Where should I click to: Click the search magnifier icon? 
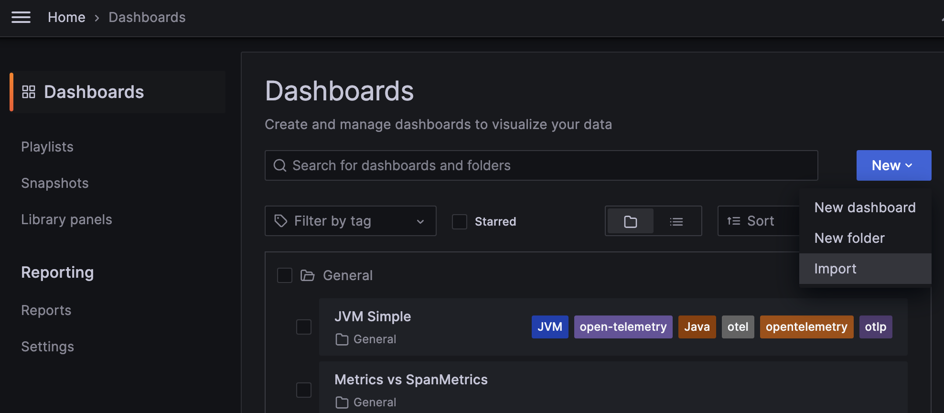[279, 165]
